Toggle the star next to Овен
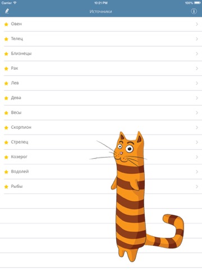Image resolution: width=202 pixels, height=270 pixels. 6,24
